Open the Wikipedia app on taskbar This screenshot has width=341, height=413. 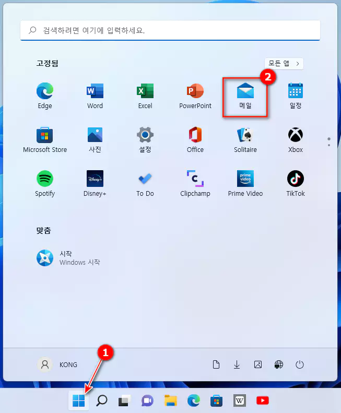point(239,400)
